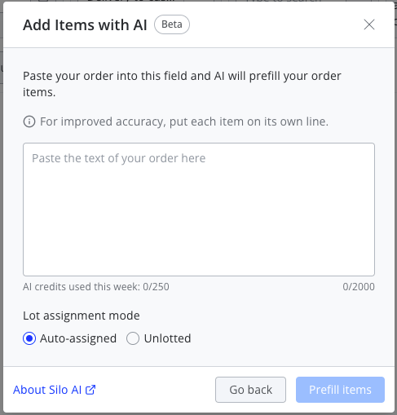Select the Unlotted radio button
The image size is (397, 415).
tap(133, 338)
